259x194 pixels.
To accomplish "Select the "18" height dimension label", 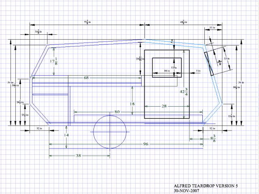I will 132,104.
